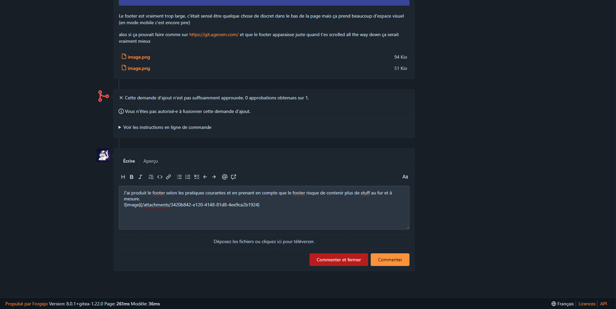Open the Français language selector
Image resolution: width=616 pixels, height=309 pixels.
tap(563, 304)
